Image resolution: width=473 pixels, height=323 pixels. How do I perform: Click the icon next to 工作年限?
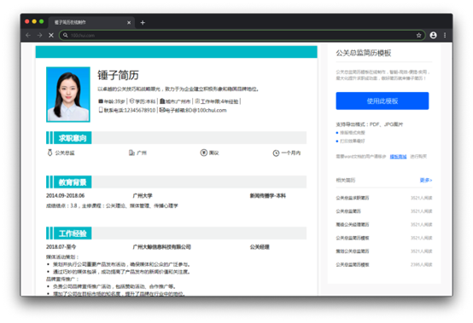(197, 101)
